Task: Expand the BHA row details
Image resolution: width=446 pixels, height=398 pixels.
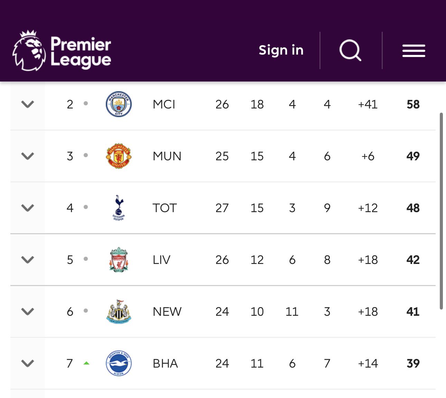Action: click(28, 363)
